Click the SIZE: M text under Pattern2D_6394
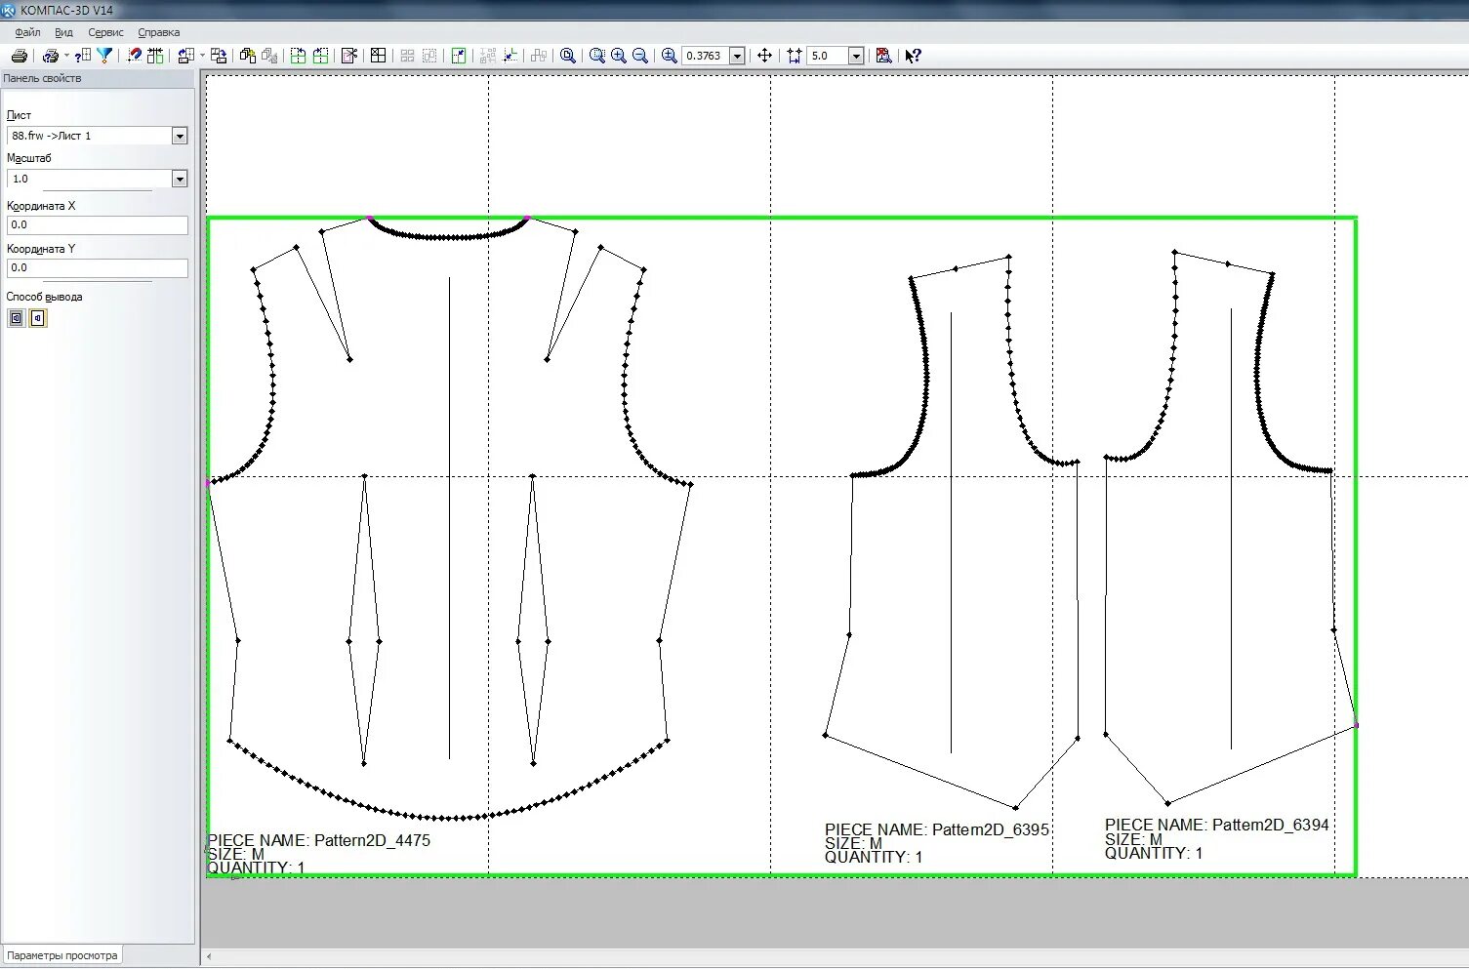The height and width of the screenshot is (969, 1469). [1133, 839]
